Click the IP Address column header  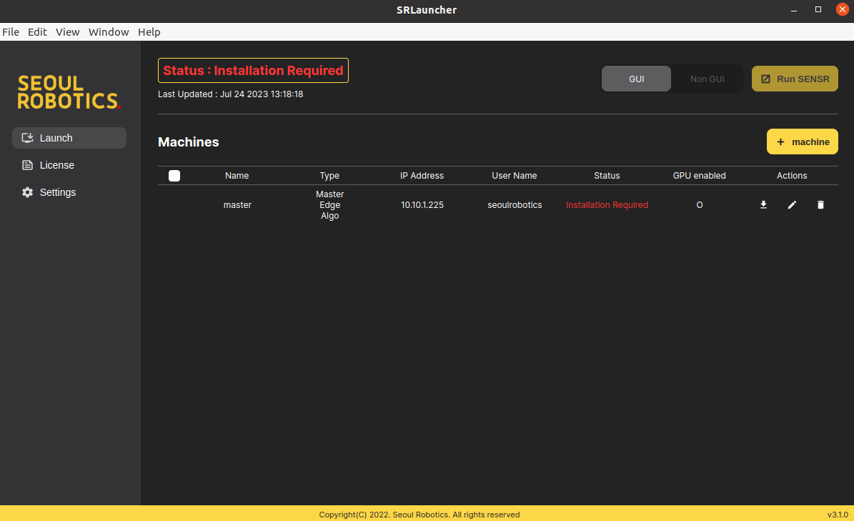pos(422,175)
